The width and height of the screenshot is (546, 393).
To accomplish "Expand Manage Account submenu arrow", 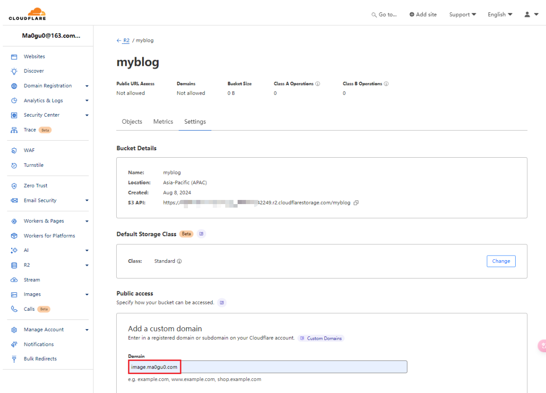I will tap(87, 330).
